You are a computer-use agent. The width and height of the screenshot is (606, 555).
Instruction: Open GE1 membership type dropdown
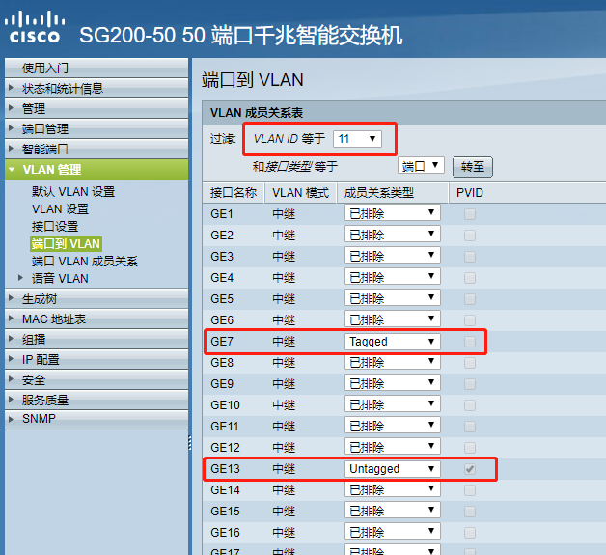pos(393,213)
